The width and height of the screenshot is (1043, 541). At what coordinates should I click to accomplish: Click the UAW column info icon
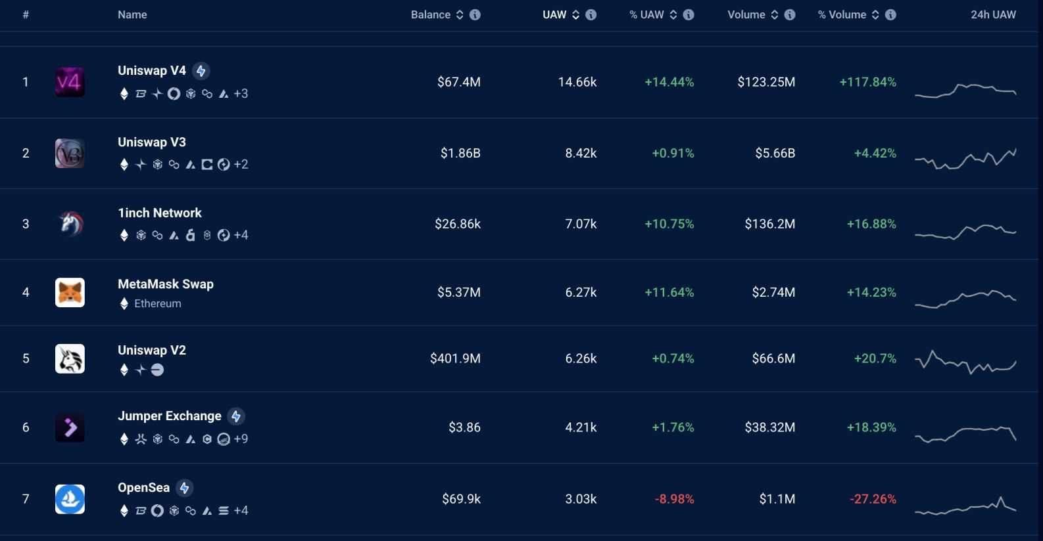591,14
